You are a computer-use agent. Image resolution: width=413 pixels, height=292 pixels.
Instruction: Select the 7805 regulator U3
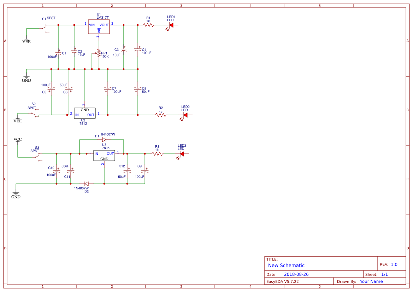pyautogui.click(x=104, y=155)
